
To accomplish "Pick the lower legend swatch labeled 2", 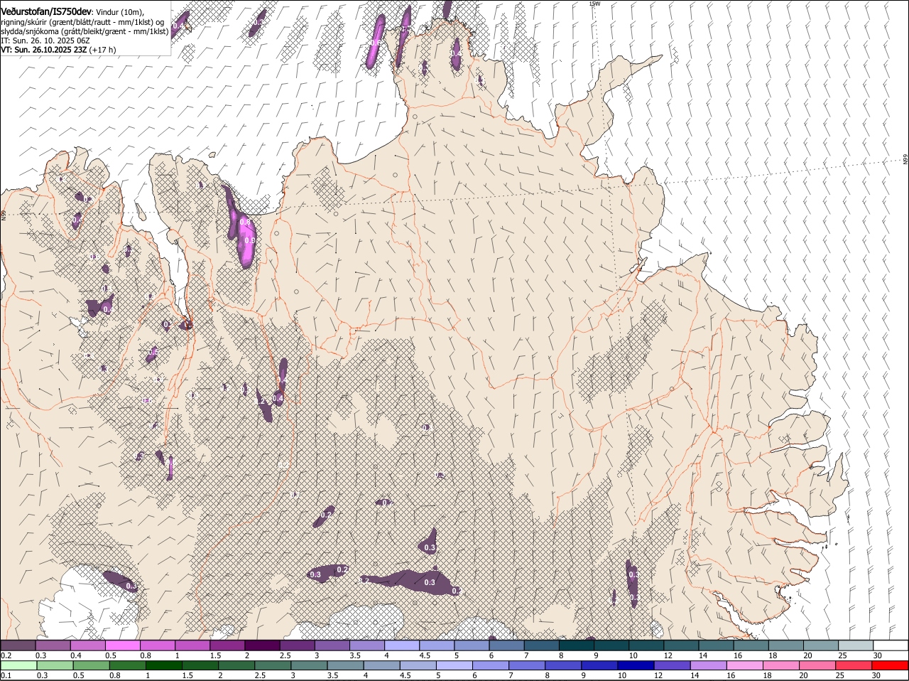I will click(x=236, y=666).
